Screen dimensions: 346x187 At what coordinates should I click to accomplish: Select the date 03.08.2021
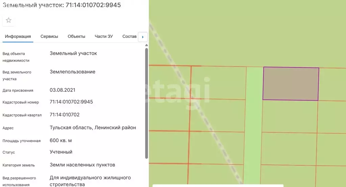[x=63, y=90]
